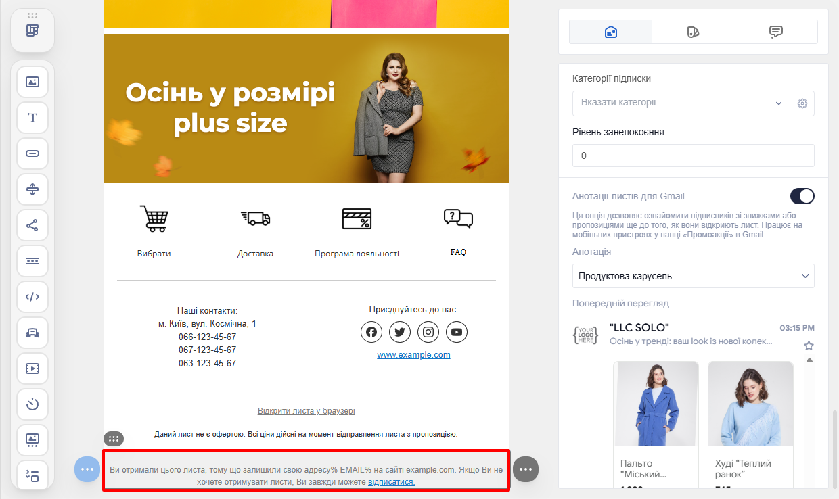
Task: Open the Instagram social icon
Action: pyautogui.click(x=428, y=332)
